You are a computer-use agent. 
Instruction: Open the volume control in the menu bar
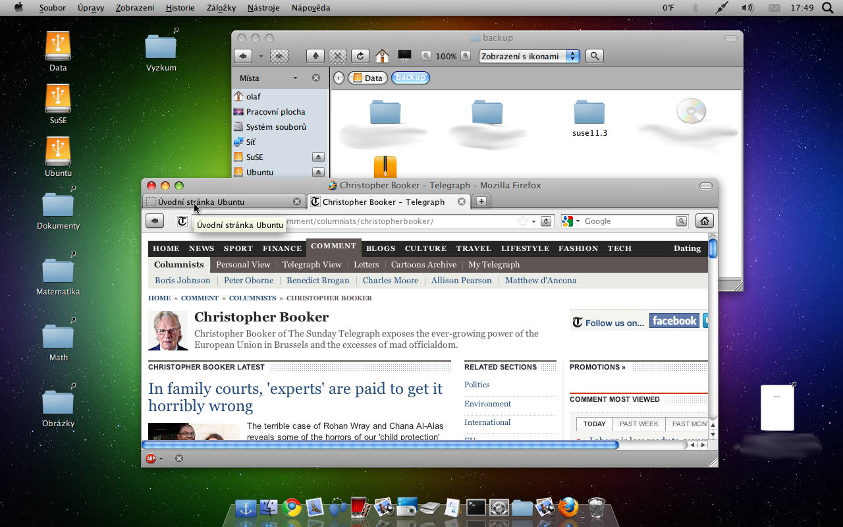coord(747,8)
